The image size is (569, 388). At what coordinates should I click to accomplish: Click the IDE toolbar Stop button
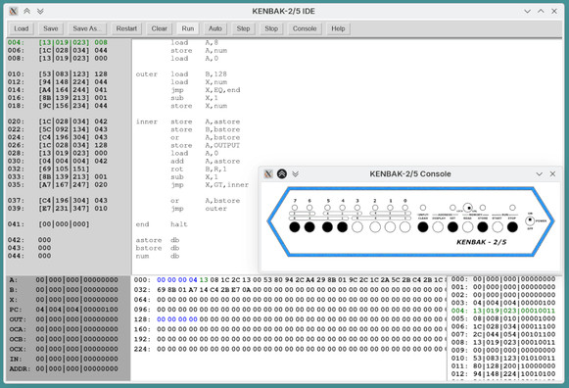click(271, 28)
